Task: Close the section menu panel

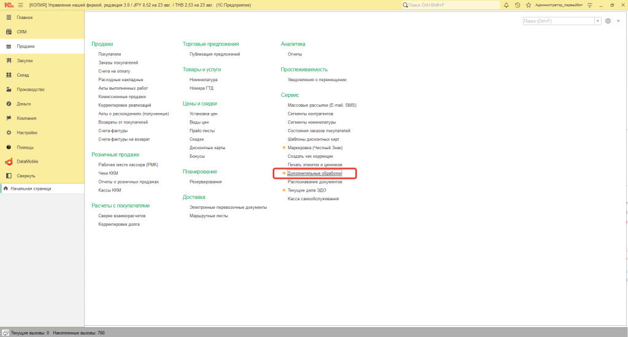Action: coord(618,21)
